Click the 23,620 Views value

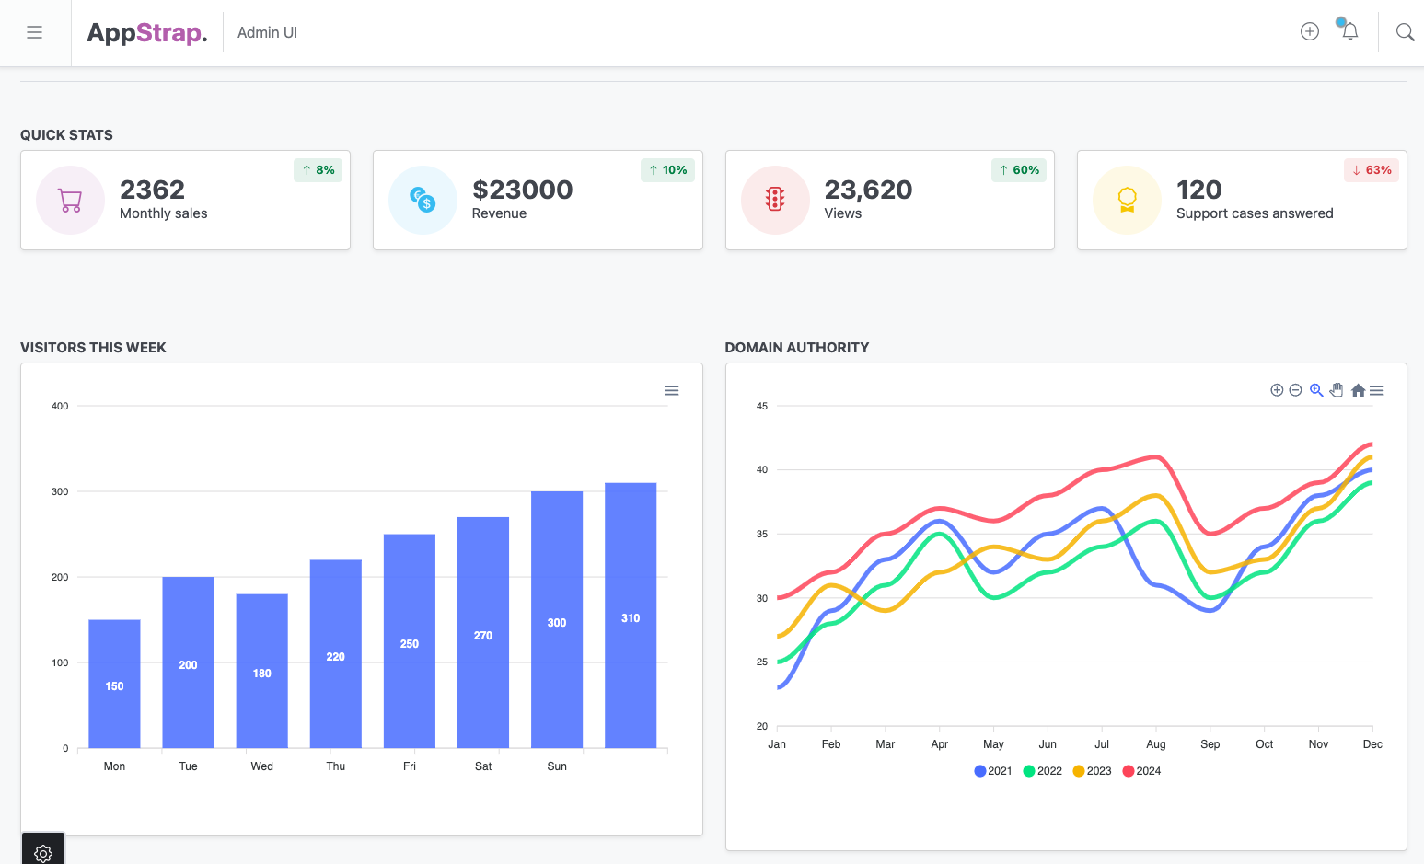(868, 190)
